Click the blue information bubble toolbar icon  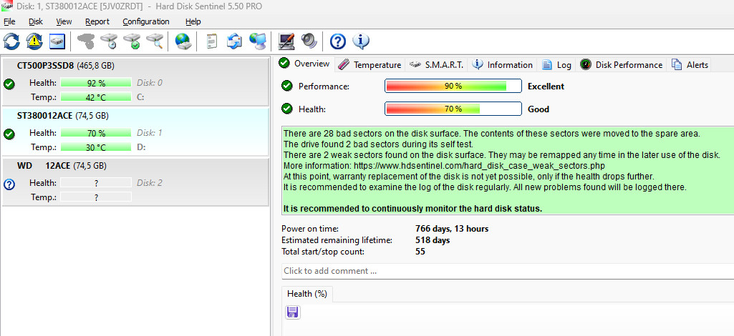pyautogui.click(x=361, y=41)
